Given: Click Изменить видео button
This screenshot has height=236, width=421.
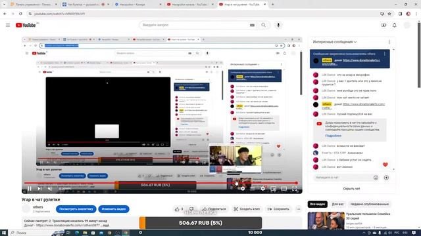Looking at the screenshot, I should pos(114,209).
